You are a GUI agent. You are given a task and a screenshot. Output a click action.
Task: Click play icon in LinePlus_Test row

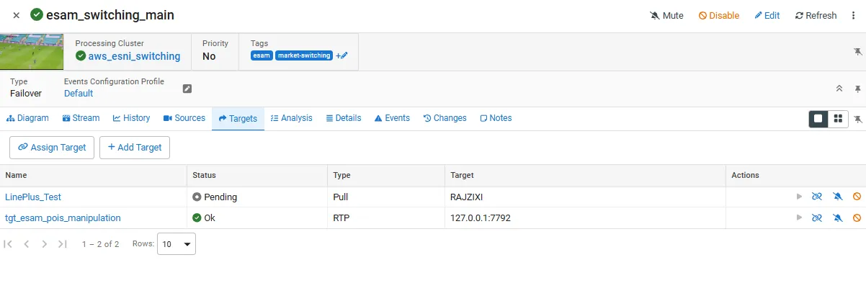(798, 197)
